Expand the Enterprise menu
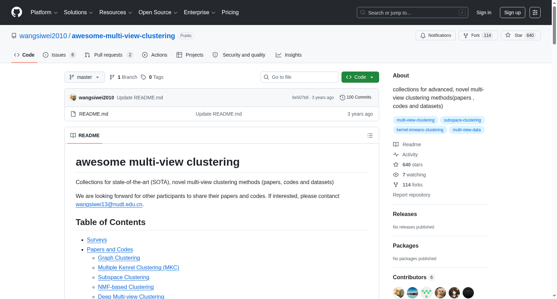Screen dimensions: 557x299 [x=199, y=13]
